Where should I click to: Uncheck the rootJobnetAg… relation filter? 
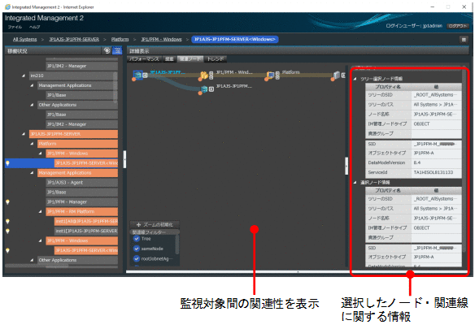[x=137, y=258]
